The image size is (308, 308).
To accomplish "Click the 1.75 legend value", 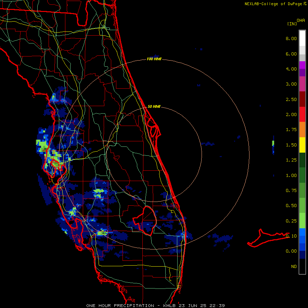I will coord(291,130).
